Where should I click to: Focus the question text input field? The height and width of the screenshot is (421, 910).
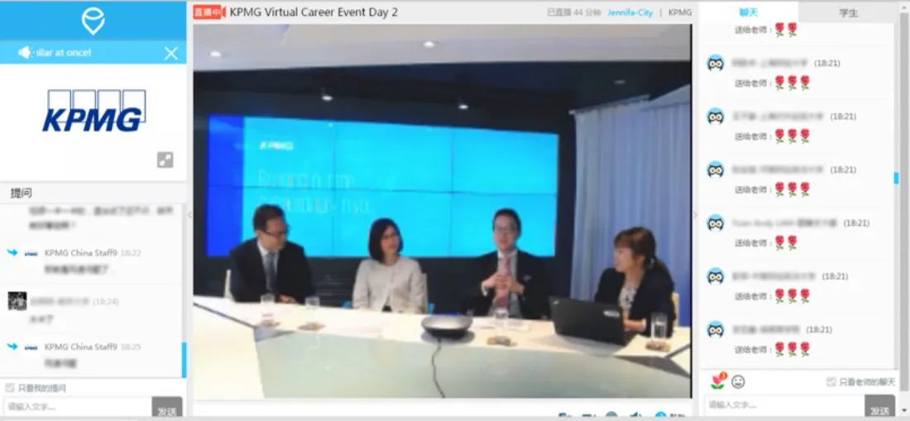tap(79, 407)
